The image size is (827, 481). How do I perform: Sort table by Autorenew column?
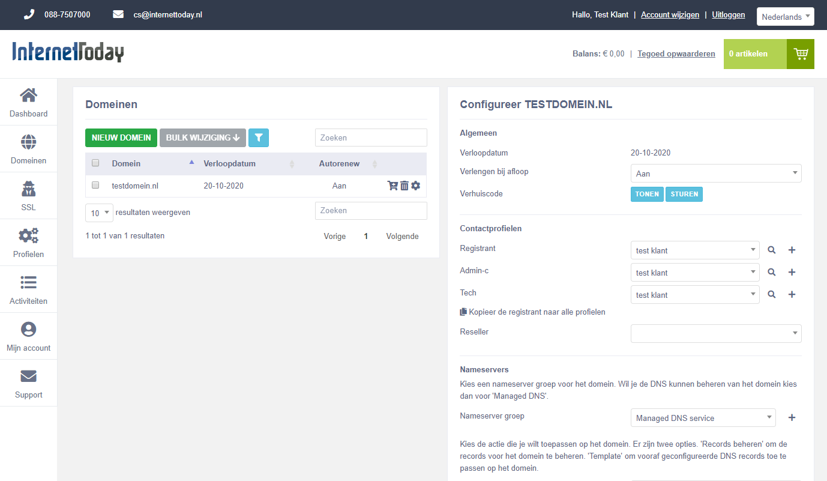coord(340,163)
